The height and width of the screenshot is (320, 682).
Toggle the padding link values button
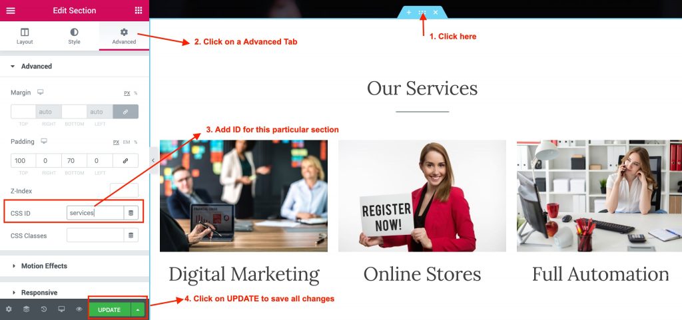[x=126, y=160]
